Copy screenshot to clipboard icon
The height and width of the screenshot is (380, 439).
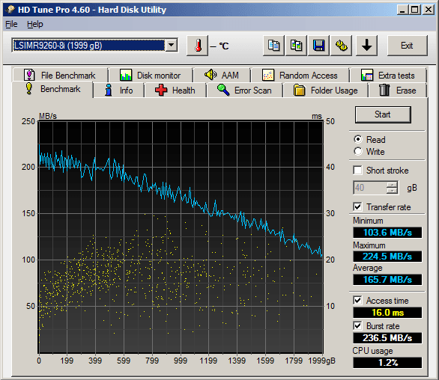click(296, 46)
